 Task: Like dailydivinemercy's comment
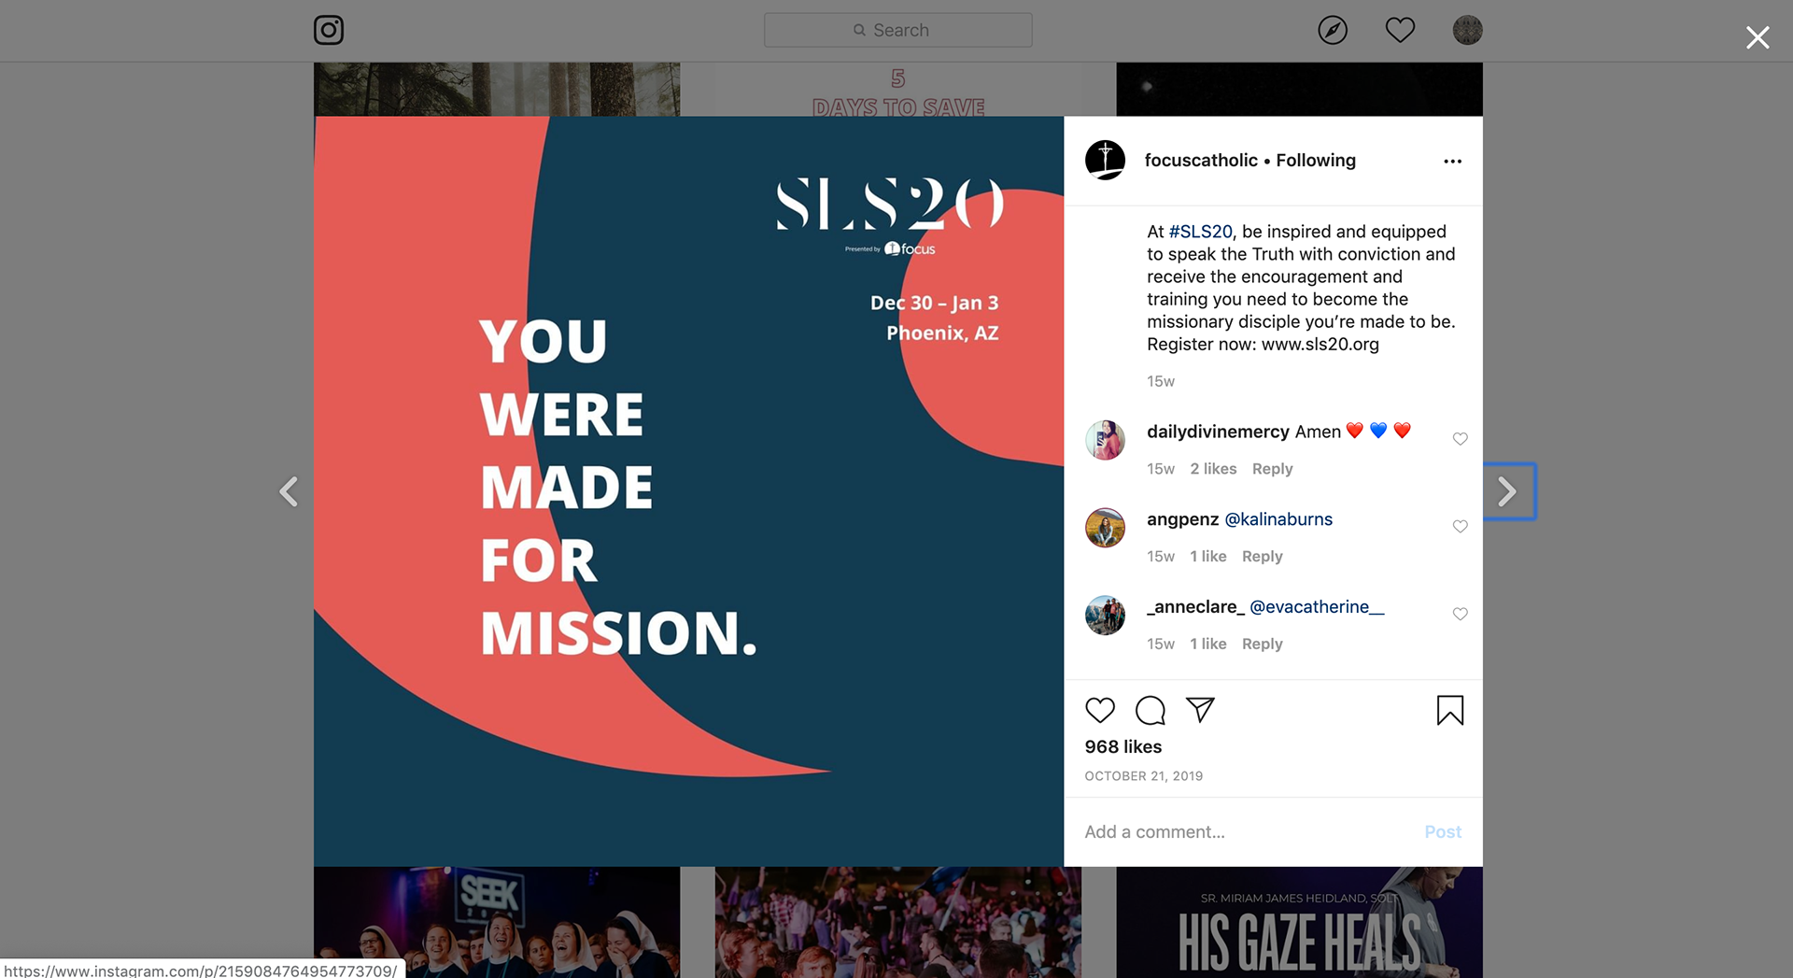point(1461,439)
